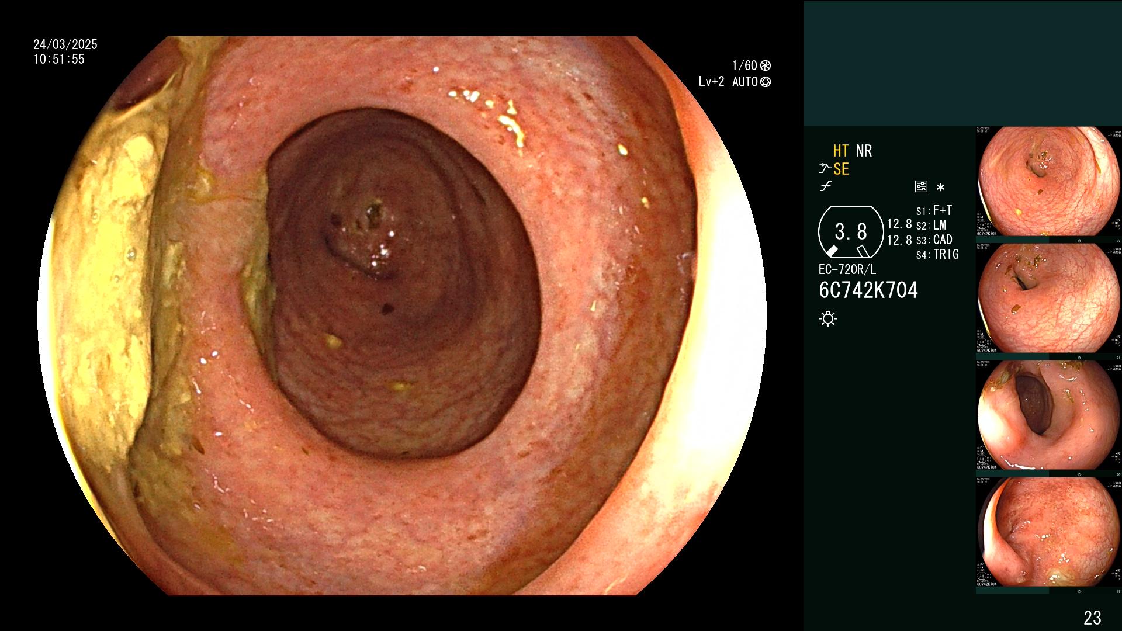Viewport: 1122px width, 631px height.
Task: Click the date 24/03/2025
Action: point(65,44)
